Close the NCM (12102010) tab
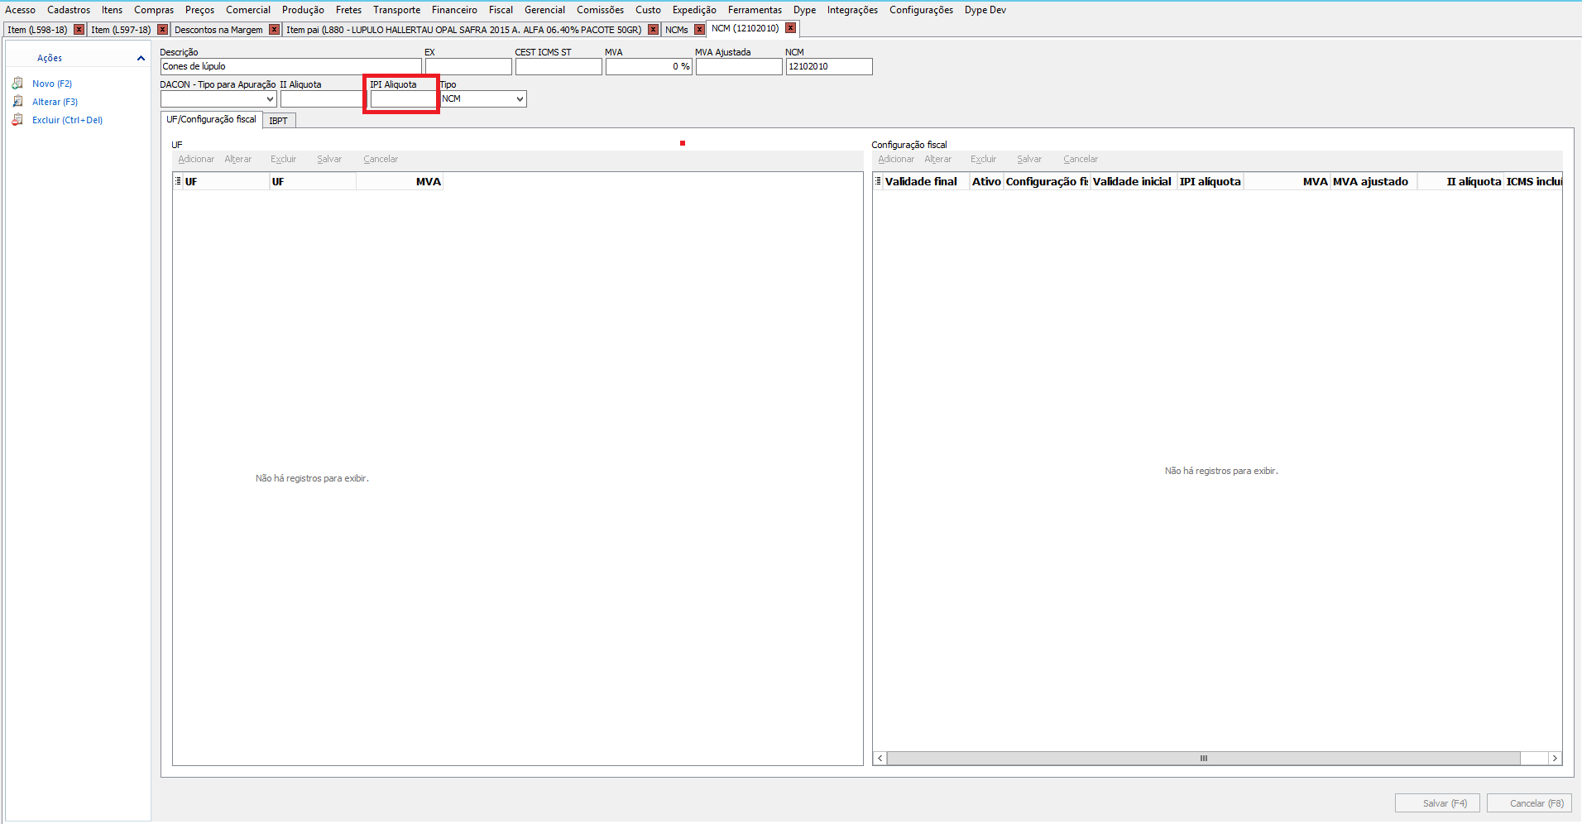Viewport: 1582px width, 824px height. 790,28
